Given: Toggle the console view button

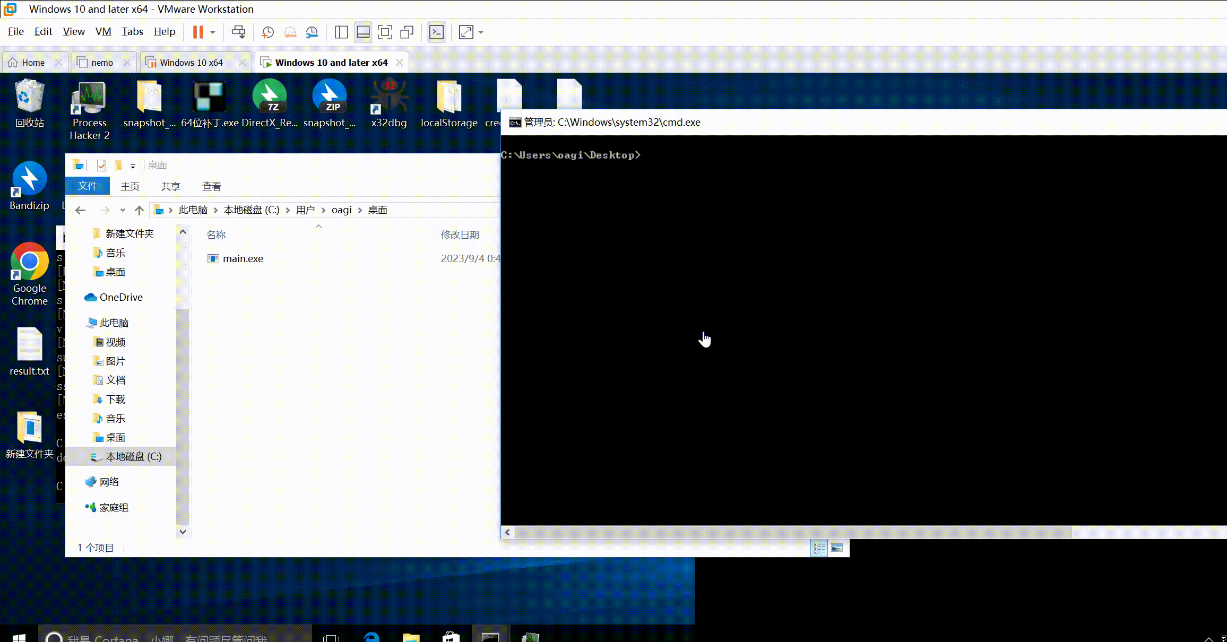Looking at the screenshot, I should coord(436,32).
